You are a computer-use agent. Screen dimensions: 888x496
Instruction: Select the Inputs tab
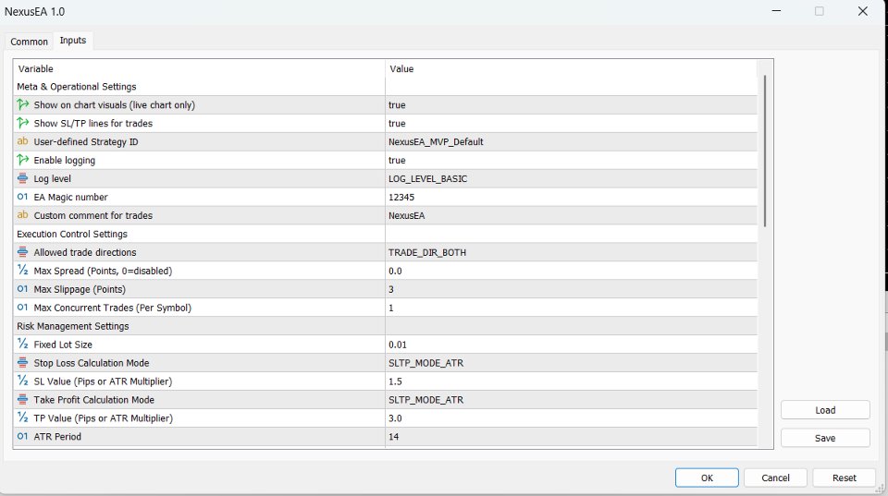click(73, 40)
